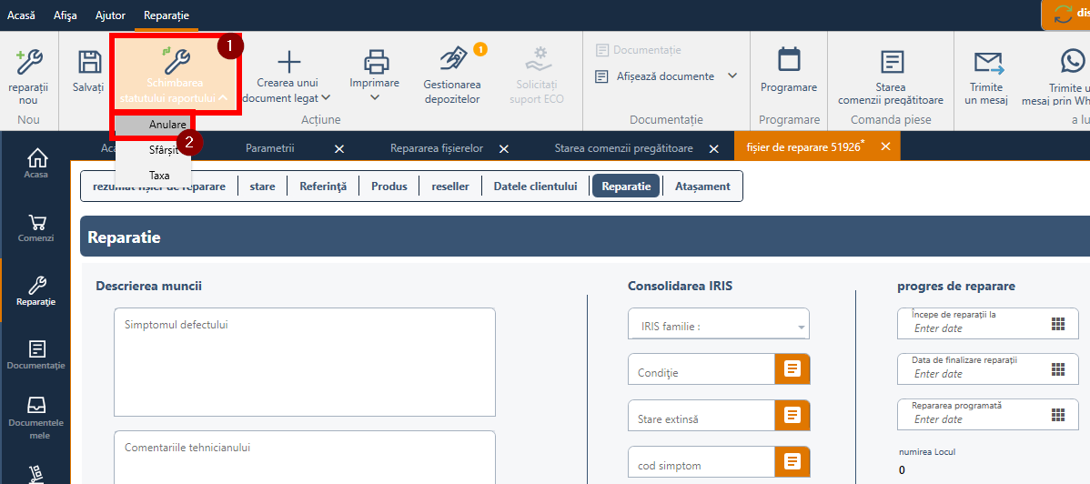This screenshot has height=484, width=1090.
Task: Open the 'IRIS familie' combo box
Action: coord(719,324)
